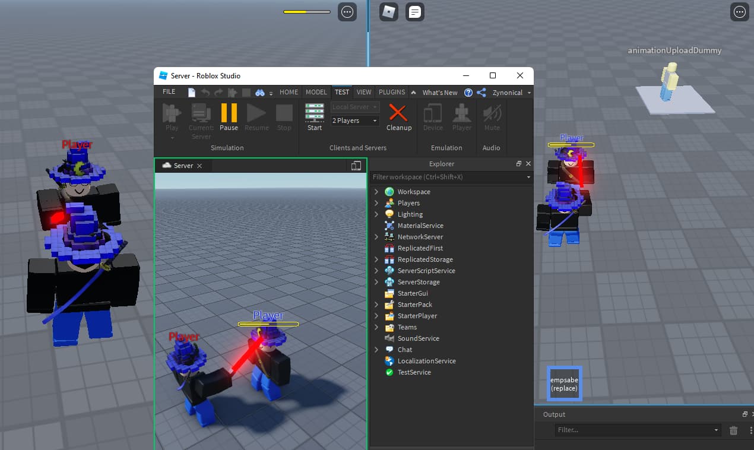Close the Server viewport tab
This screenshot has width=754, height=450.
coord(199,166)
